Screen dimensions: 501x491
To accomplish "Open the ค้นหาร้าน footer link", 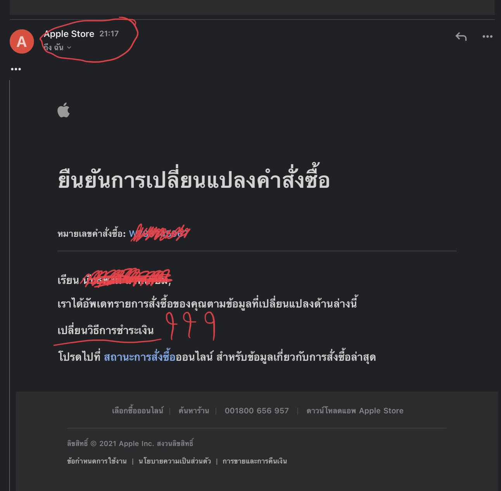I will (x=193, y=410).
